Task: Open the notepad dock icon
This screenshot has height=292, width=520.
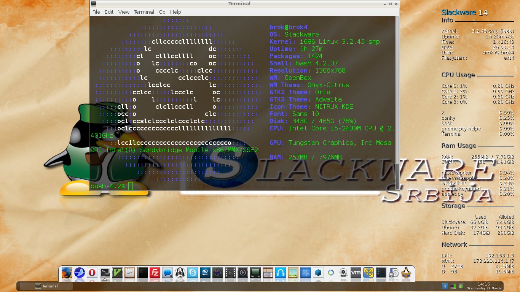Action: 130,273
